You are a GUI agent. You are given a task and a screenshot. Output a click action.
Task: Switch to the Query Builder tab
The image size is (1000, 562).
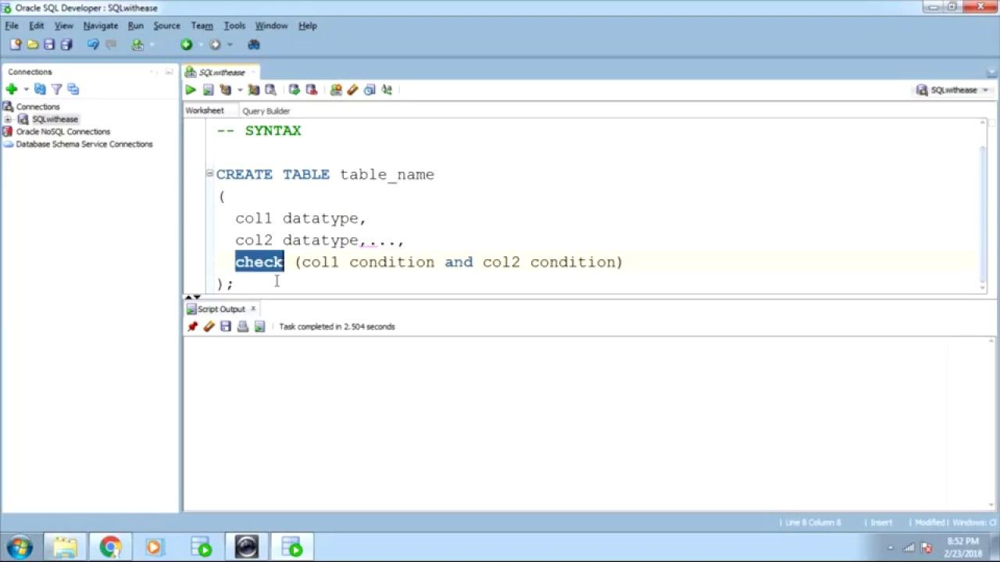pyautogui.click(x=266, y=111)
